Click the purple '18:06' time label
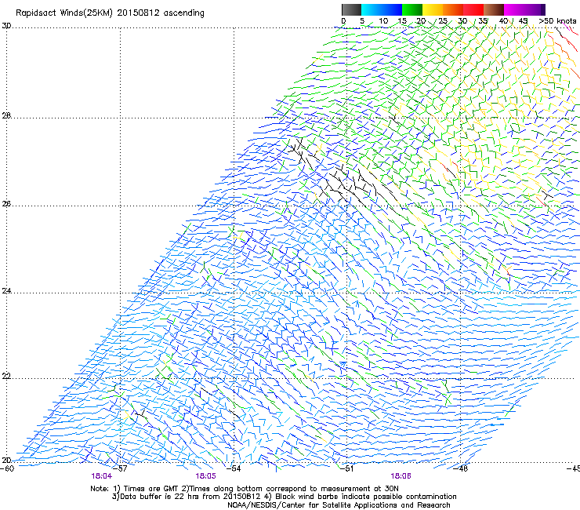Image resolution: width=580 pixels, height=510 pixels. pyautogui.click(x=401, y=476)
